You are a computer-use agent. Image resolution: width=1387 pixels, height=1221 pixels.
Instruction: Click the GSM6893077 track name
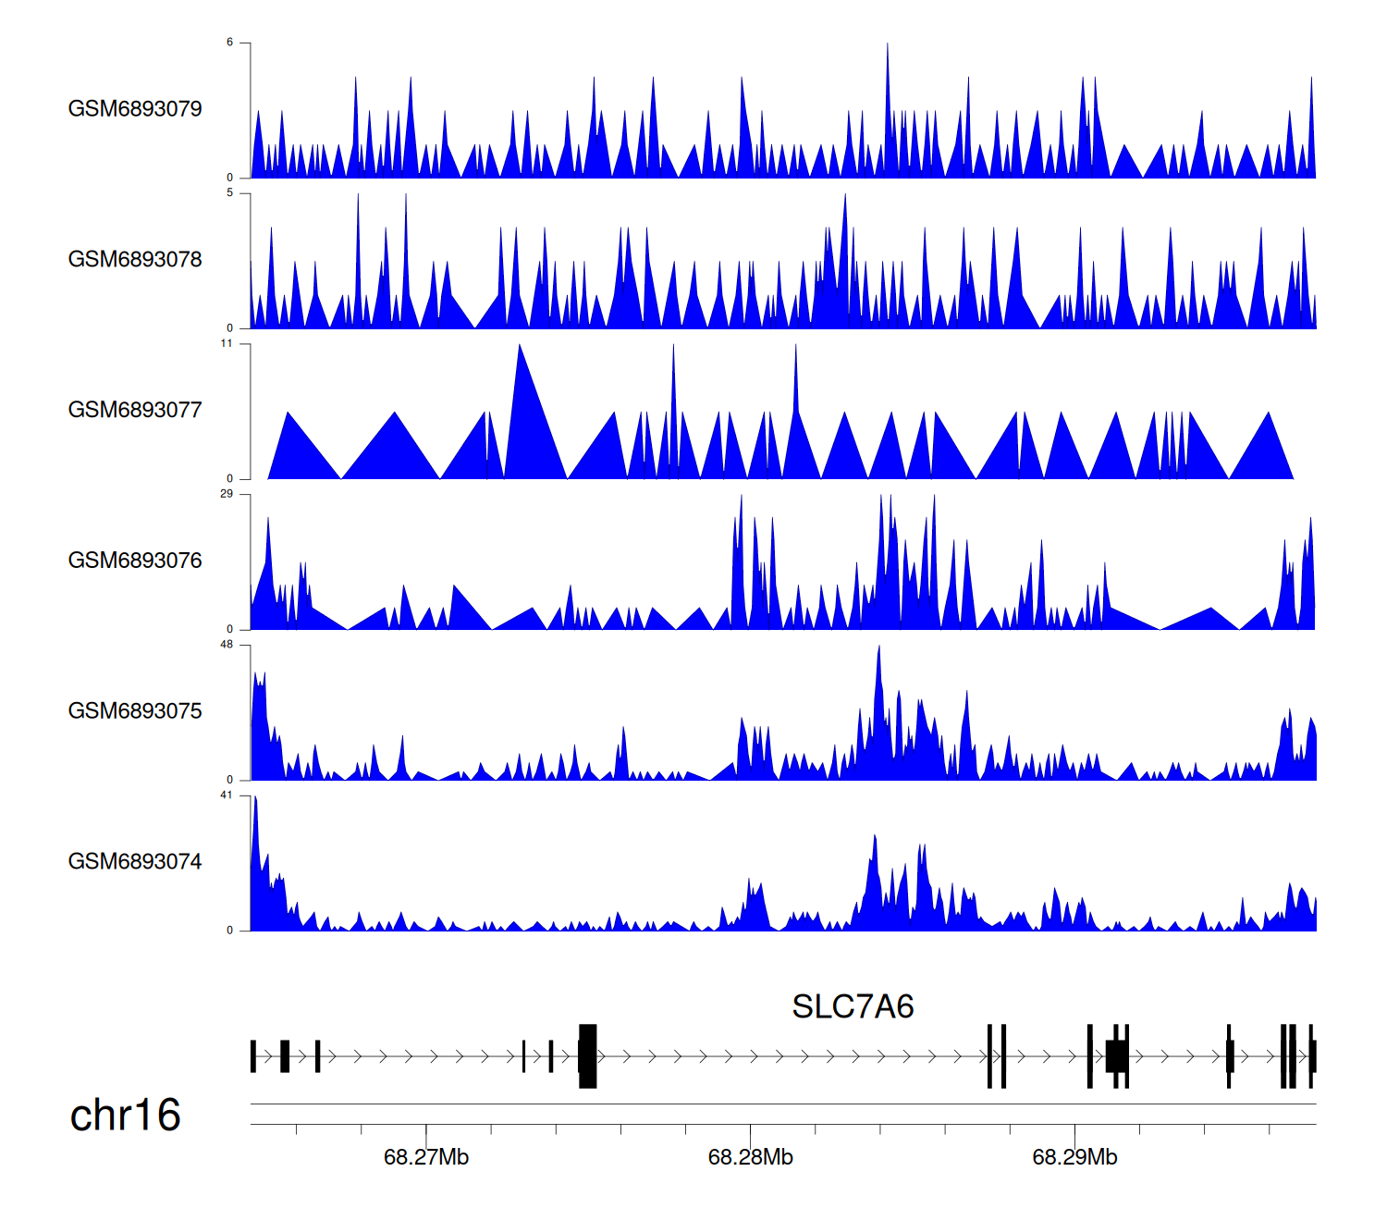(x=135, y=410)
